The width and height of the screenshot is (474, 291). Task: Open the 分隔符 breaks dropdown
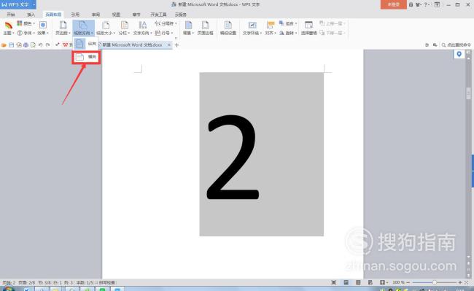point(166,23)
